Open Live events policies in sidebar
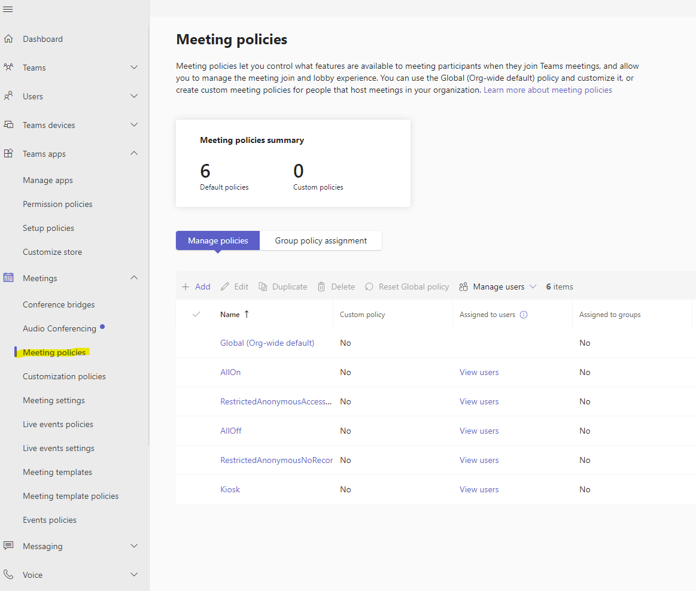 pyautogui.click(x=58, y=424)
